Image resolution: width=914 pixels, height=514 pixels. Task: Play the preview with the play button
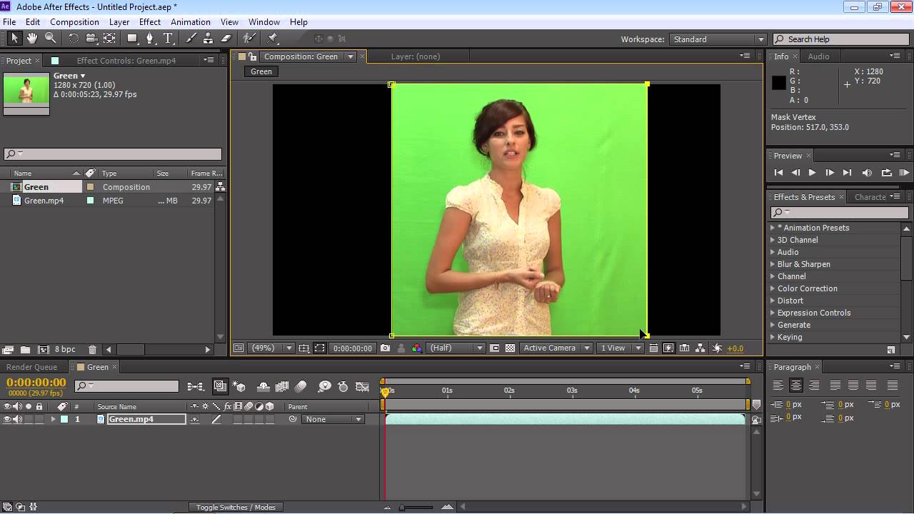[812, 173]
